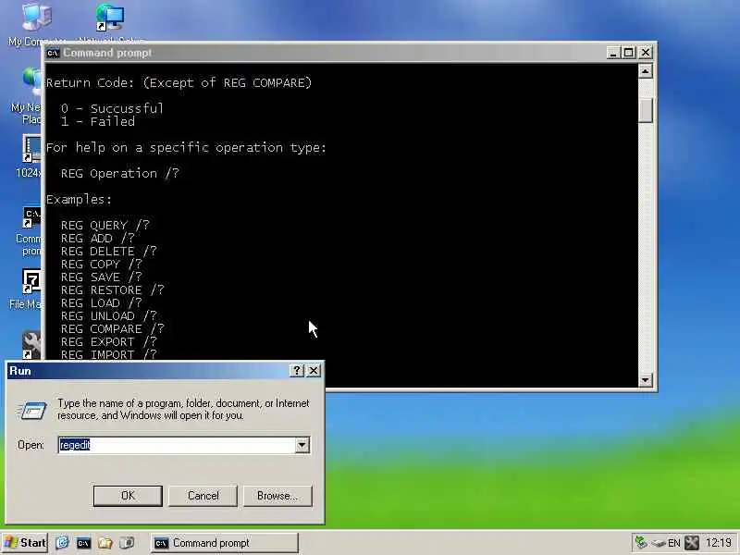This screenshot has width=740, height=555.
Task: Open the Start menu
Action: coord(25,543)
